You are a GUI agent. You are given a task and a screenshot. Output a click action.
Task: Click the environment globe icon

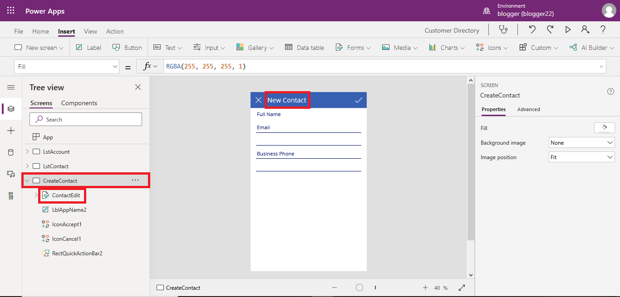pyautogui.click(x=487, y=10)
